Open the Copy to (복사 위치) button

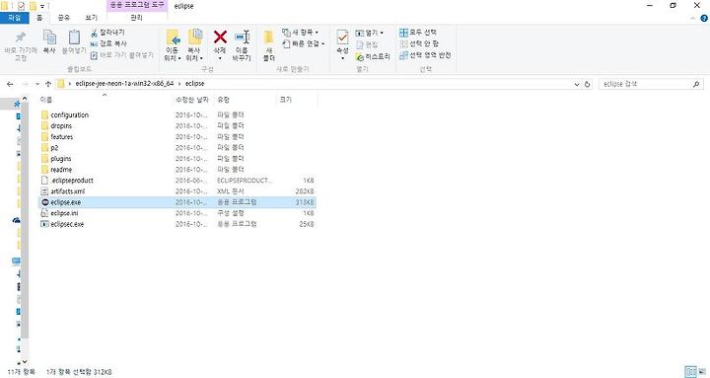tap(194, 45)
